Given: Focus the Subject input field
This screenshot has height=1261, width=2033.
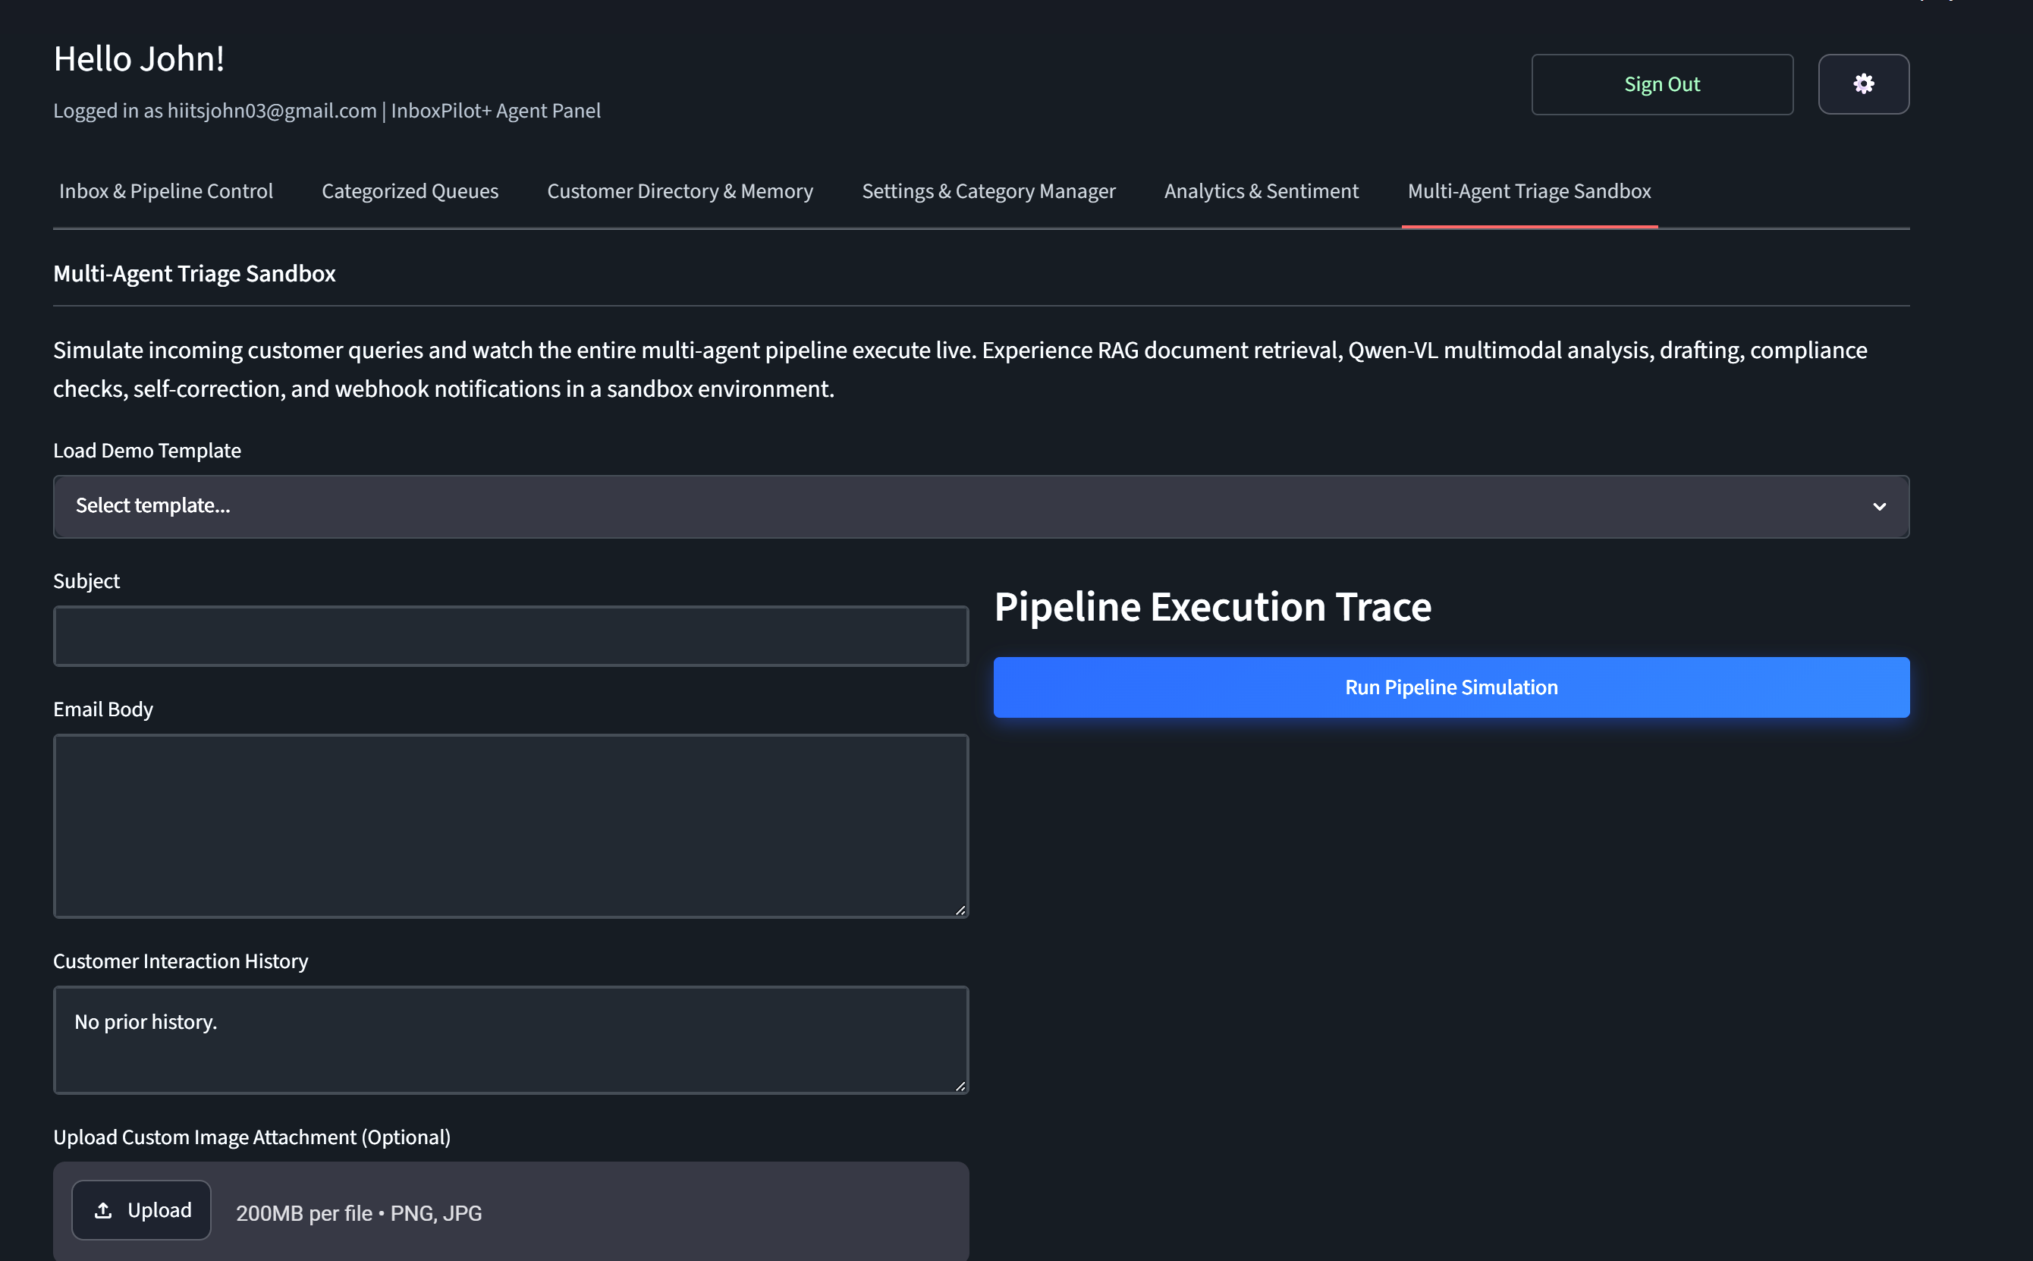Looking at the screenshot, I should coord(511,637).
